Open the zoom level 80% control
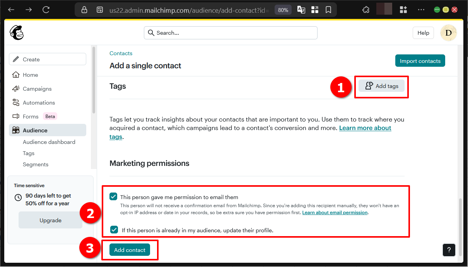Image resolution: width=468 pixels, height=267 pixels. [x=283, y=10]
